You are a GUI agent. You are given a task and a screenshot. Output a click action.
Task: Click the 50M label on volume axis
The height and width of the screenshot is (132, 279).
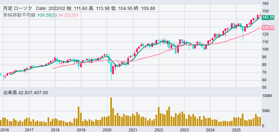(266, 111)
